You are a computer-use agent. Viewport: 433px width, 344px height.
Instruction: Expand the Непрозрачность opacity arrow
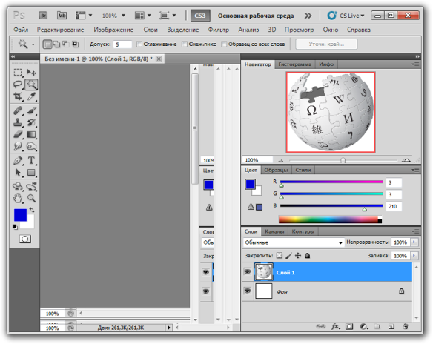tap(414, 242)
